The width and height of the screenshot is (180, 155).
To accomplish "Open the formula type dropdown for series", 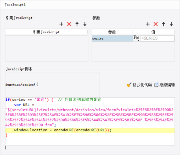I will [x=137, y=38].
